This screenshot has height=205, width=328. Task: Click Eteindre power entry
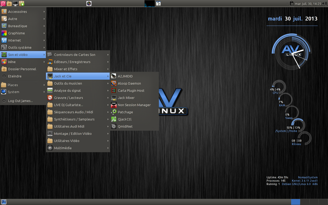[23, 76]
